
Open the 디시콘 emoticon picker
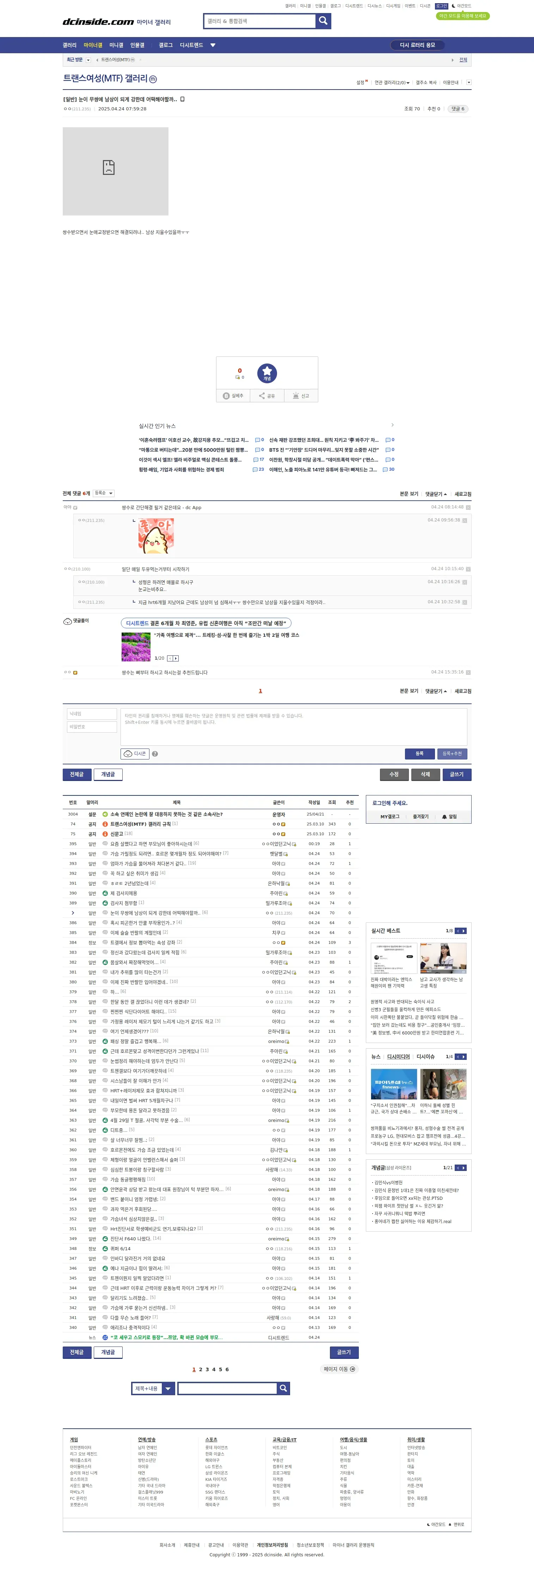tap(135, 754)
